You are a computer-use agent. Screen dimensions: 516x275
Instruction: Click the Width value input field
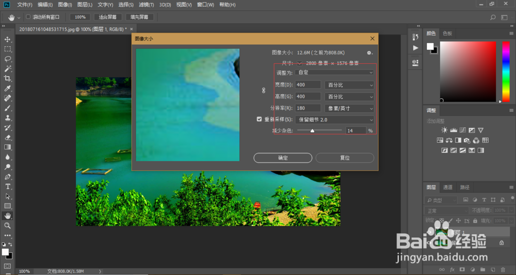click(x=308, y=85)
